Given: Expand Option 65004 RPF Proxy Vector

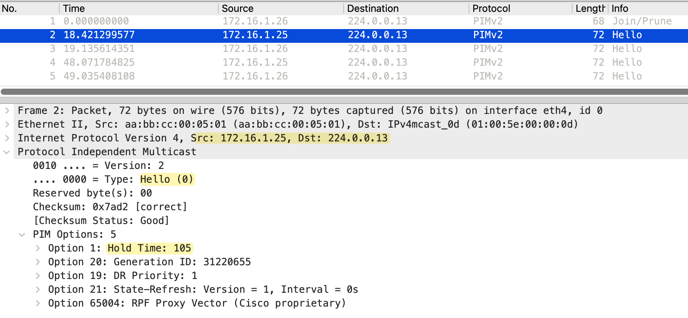Looking at the screenshot, I should pyautogui.click(x=37, y=303).
